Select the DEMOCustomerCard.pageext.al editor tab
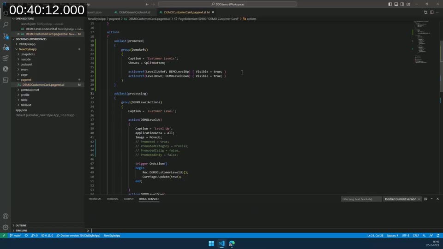Viewport: 443px width, 249px height. (185, 12)
